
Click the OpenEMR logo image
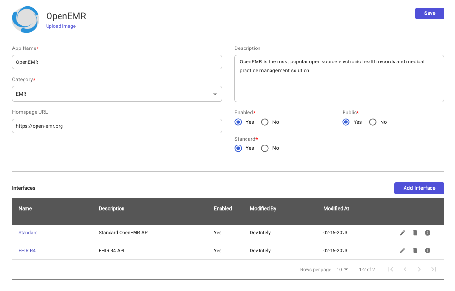pos(25,19)
